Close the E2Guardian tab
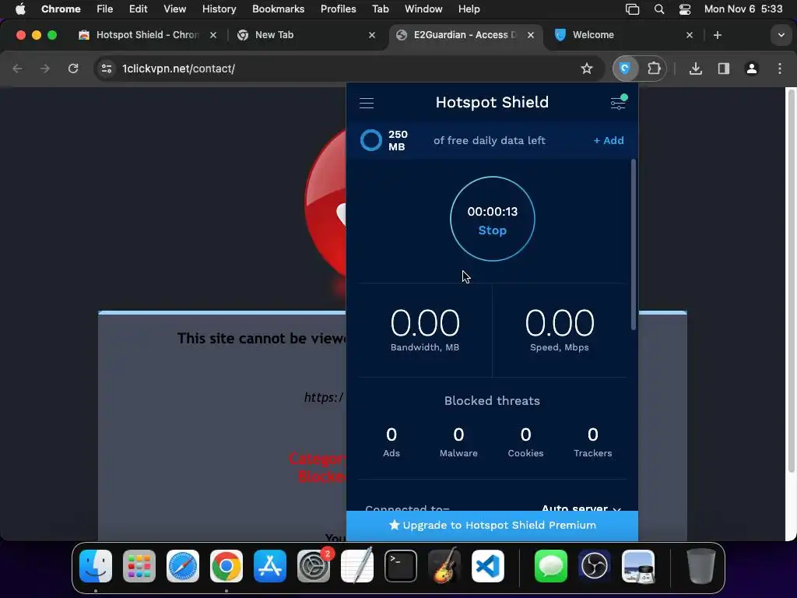The image size is (797, 598). (531, 35)
